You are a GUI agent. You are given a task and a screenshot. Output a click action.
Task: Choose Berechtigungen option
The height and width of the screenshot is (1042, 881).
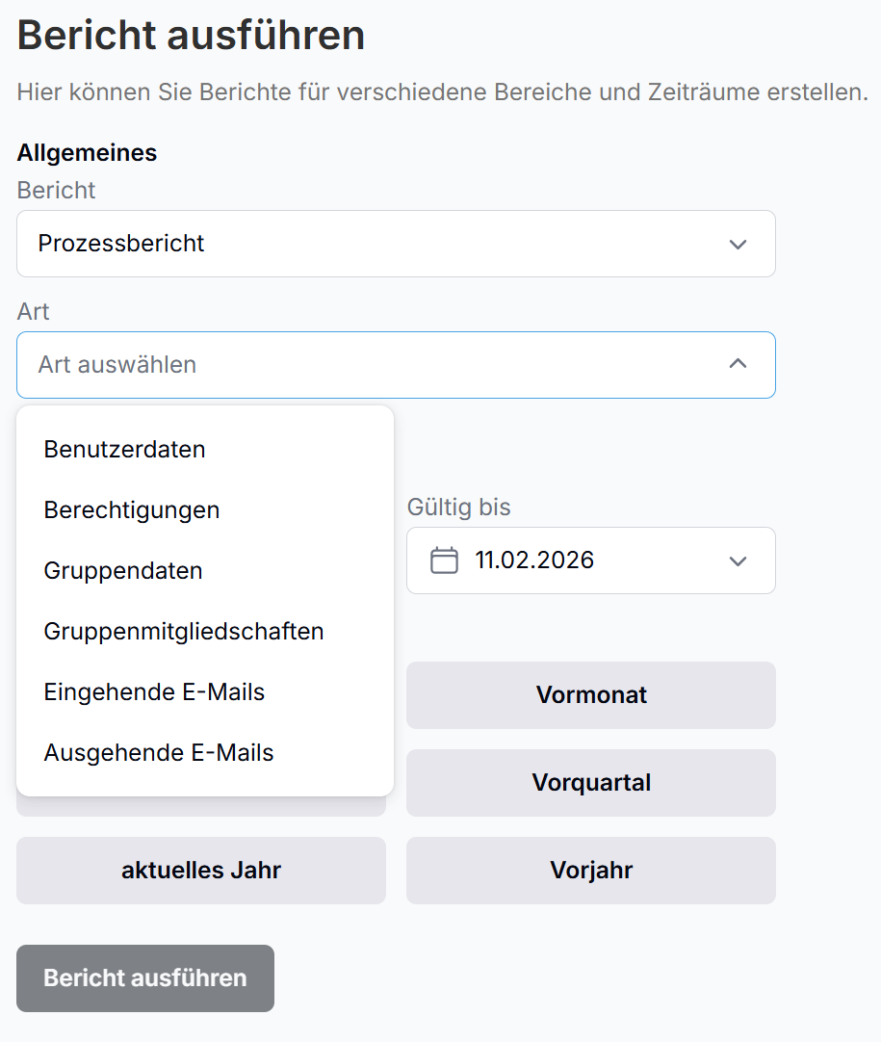pos(132,509)
